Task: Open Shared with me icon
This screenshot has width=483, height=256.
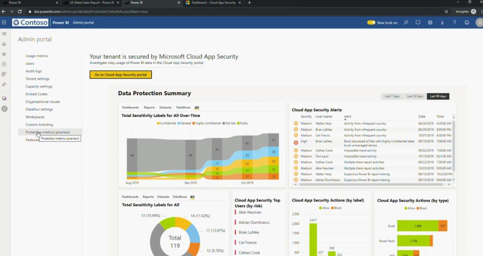Action: (x=4, y=84)
